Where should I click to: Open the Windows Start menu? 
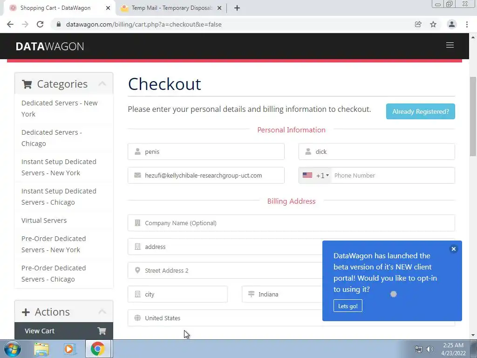[13, 349]
